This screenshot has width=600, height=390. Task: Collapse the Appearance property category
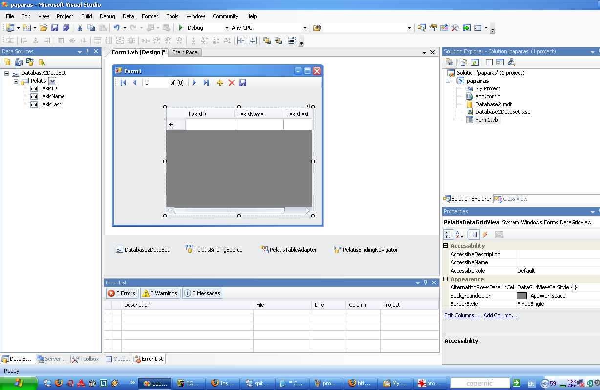446,279
